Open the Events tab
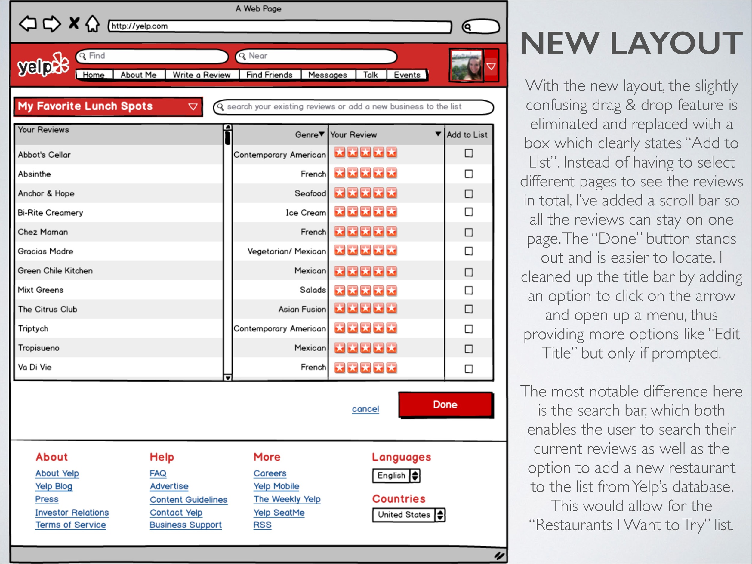The width and height of the screenshot is (752, 564). click(x=407, y=75)
